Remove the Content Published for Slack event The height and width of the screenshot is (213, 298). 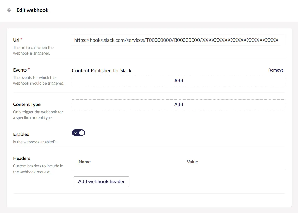coord(276,70)
